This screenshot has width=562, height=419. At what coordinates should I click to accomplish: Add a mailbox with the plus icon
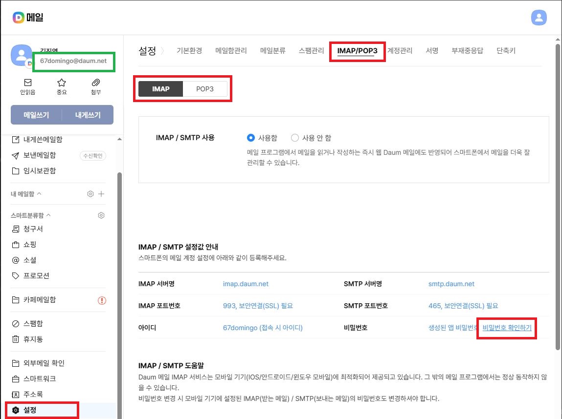click(x=101, y=194)
